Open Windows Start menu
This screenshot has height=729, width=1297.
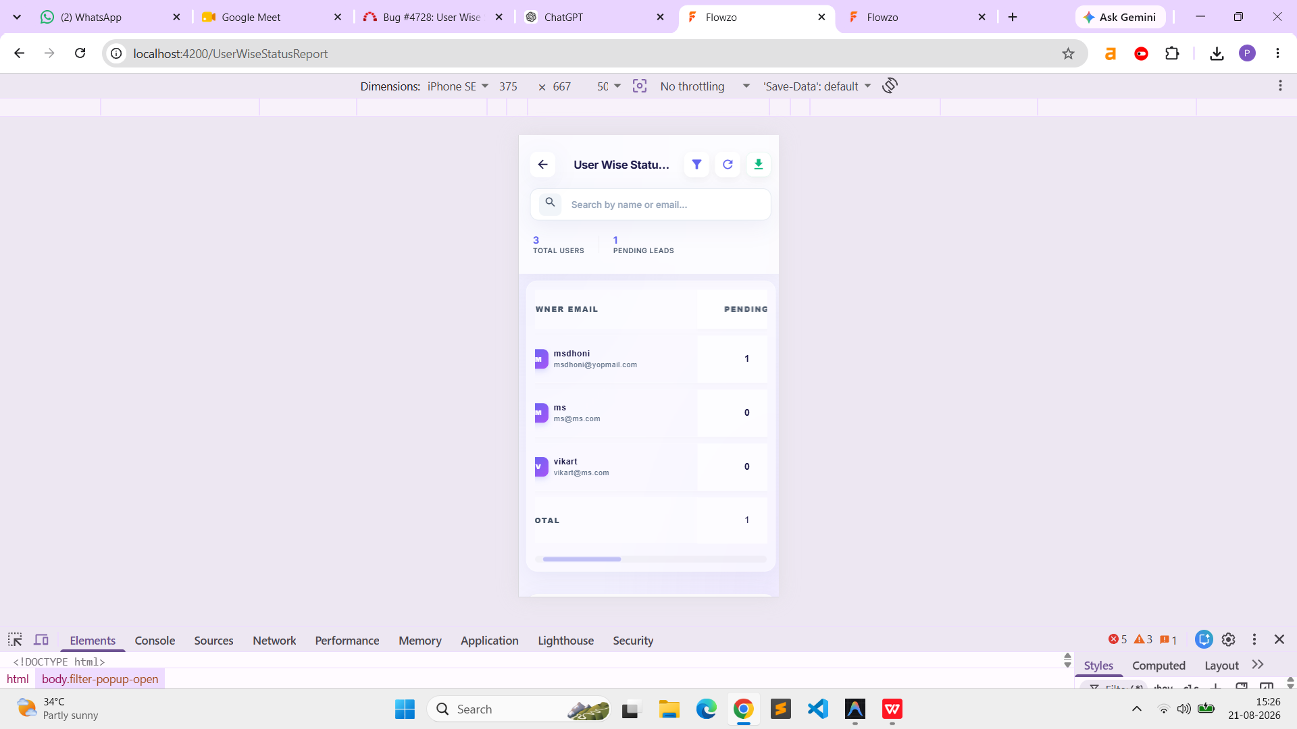(405, 709)
